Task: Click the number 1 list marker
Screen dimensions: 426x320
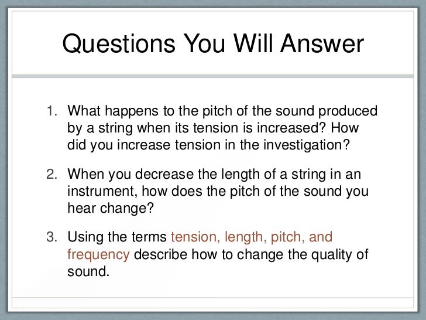Action: [x=52, y=111]
